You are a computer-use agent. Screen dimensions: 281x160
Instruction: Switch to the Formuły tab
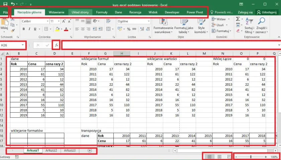pyautogui.click(x=102, y=12)
